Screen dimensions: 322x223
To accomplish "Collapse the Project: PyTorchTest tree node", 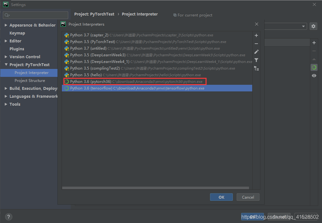I will point(6,65).
